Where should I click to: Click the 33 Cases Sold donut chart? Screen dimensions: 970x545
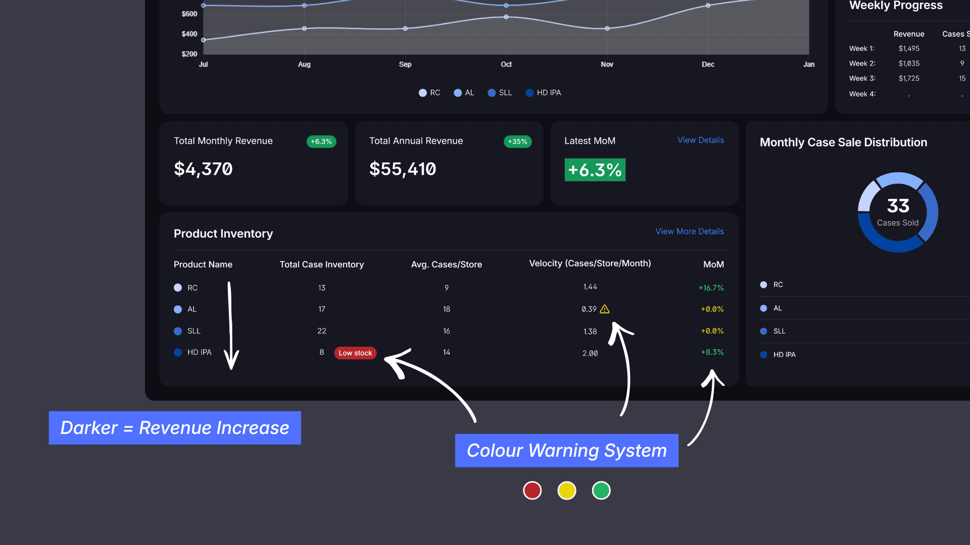898,212
